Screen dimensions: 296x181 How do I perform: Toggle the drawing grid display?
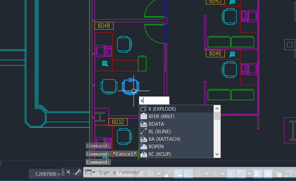pyautogui.click(x=140, y=173)
